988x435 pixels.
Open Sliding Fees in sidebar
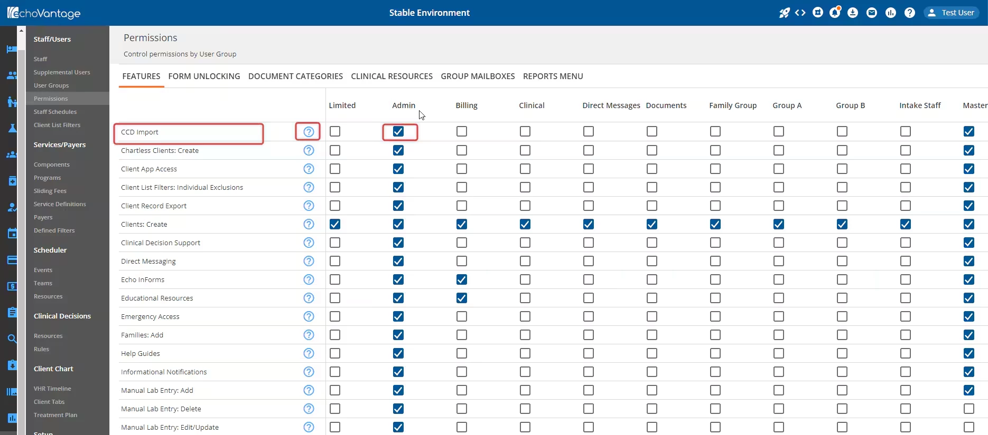[50, 191]
